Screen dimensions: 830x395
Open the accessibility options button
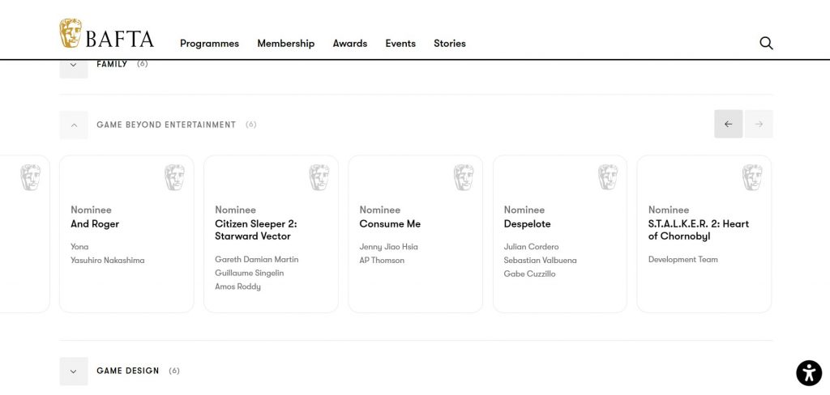[x=809, y=373]
